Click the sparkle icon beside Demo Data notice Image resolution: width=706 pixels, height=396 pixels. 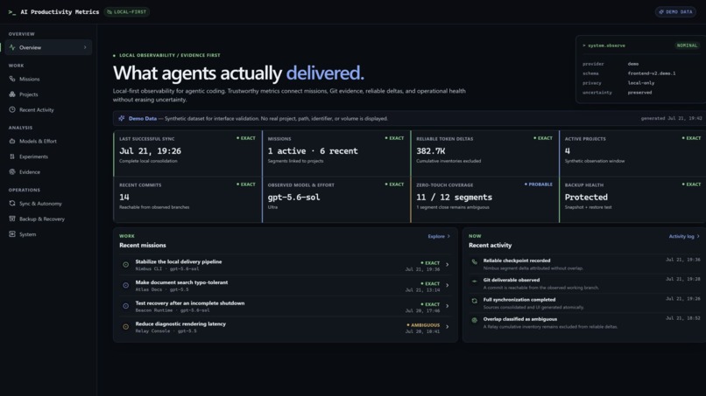[122, 118]
